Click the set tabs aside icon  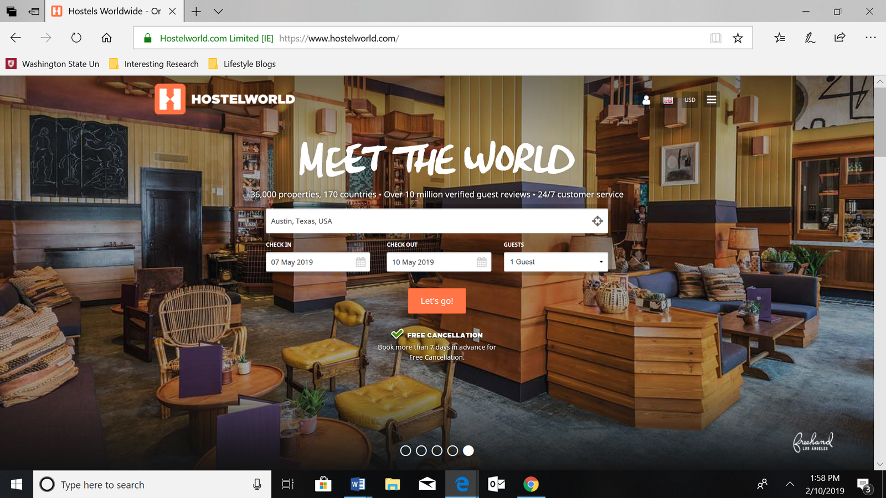[34, 11]
